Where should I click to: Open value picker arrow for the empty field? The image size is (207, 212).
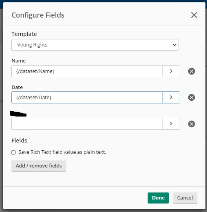pos(171,124)
